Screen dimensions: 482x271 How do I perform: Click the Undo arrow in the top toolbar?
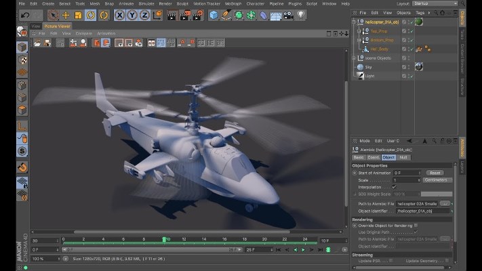(25, 15)
